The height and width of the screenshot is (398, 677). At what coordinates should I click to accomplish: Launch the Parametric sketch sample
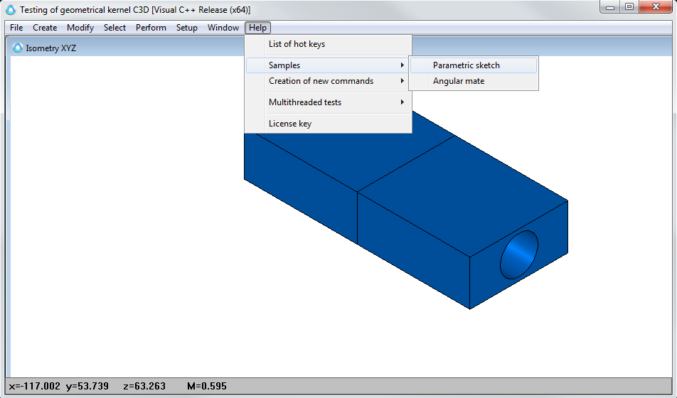(x=474, y=65)
